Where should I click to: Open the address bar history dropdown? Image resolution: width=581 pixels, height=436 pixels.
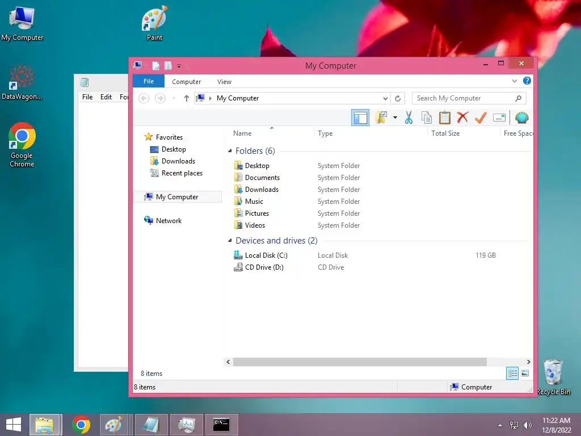pos(385,98)
